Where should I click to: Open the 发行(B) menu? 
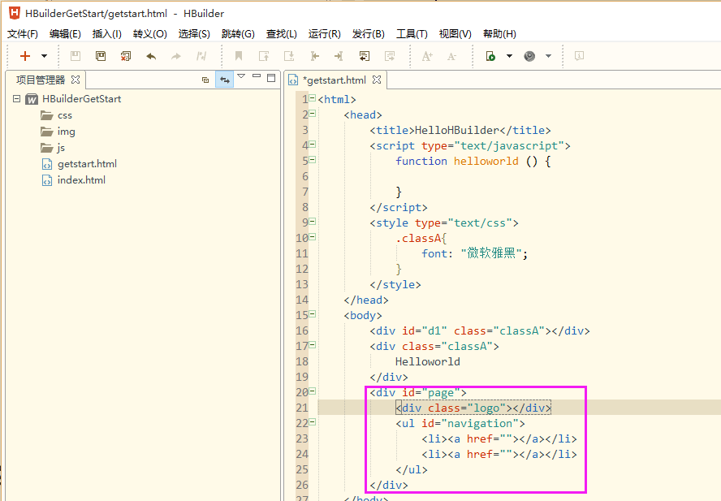[369, 34]
